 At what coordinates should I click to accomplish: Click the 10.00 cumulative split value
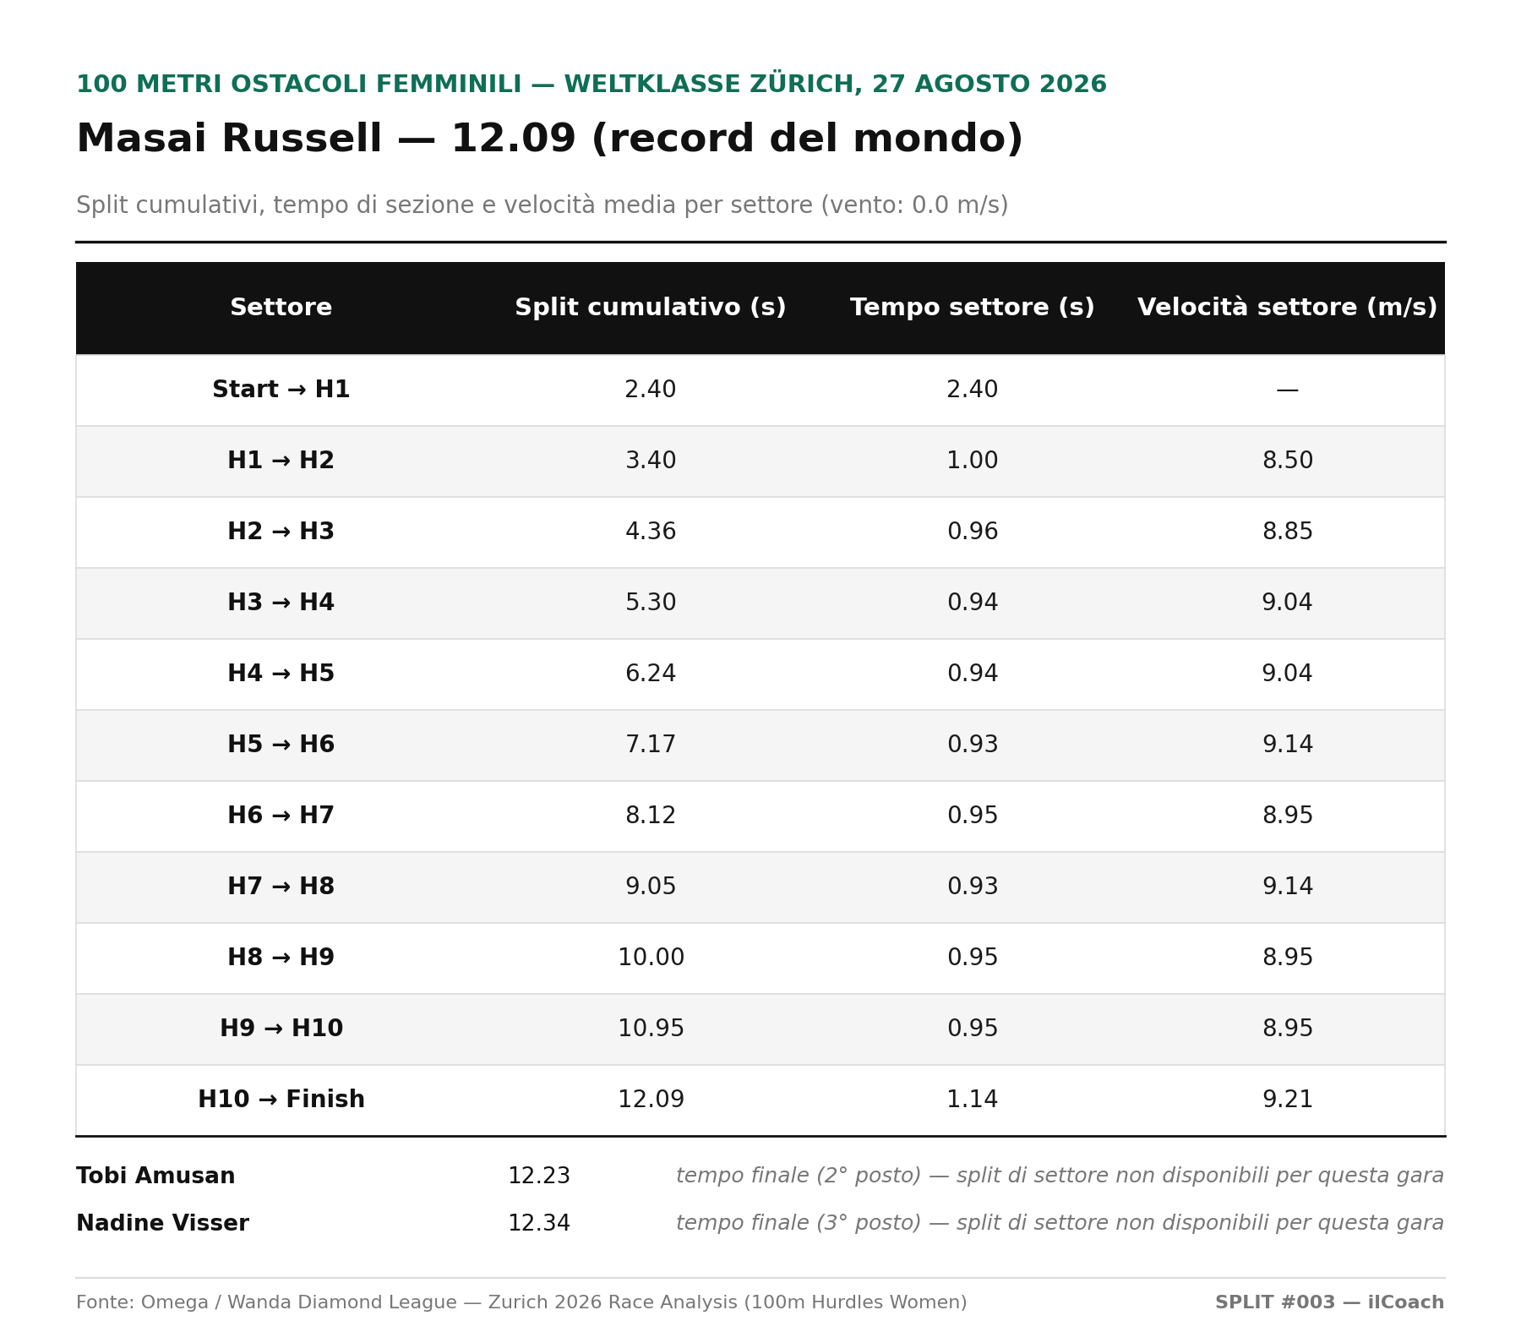[651, 958]
